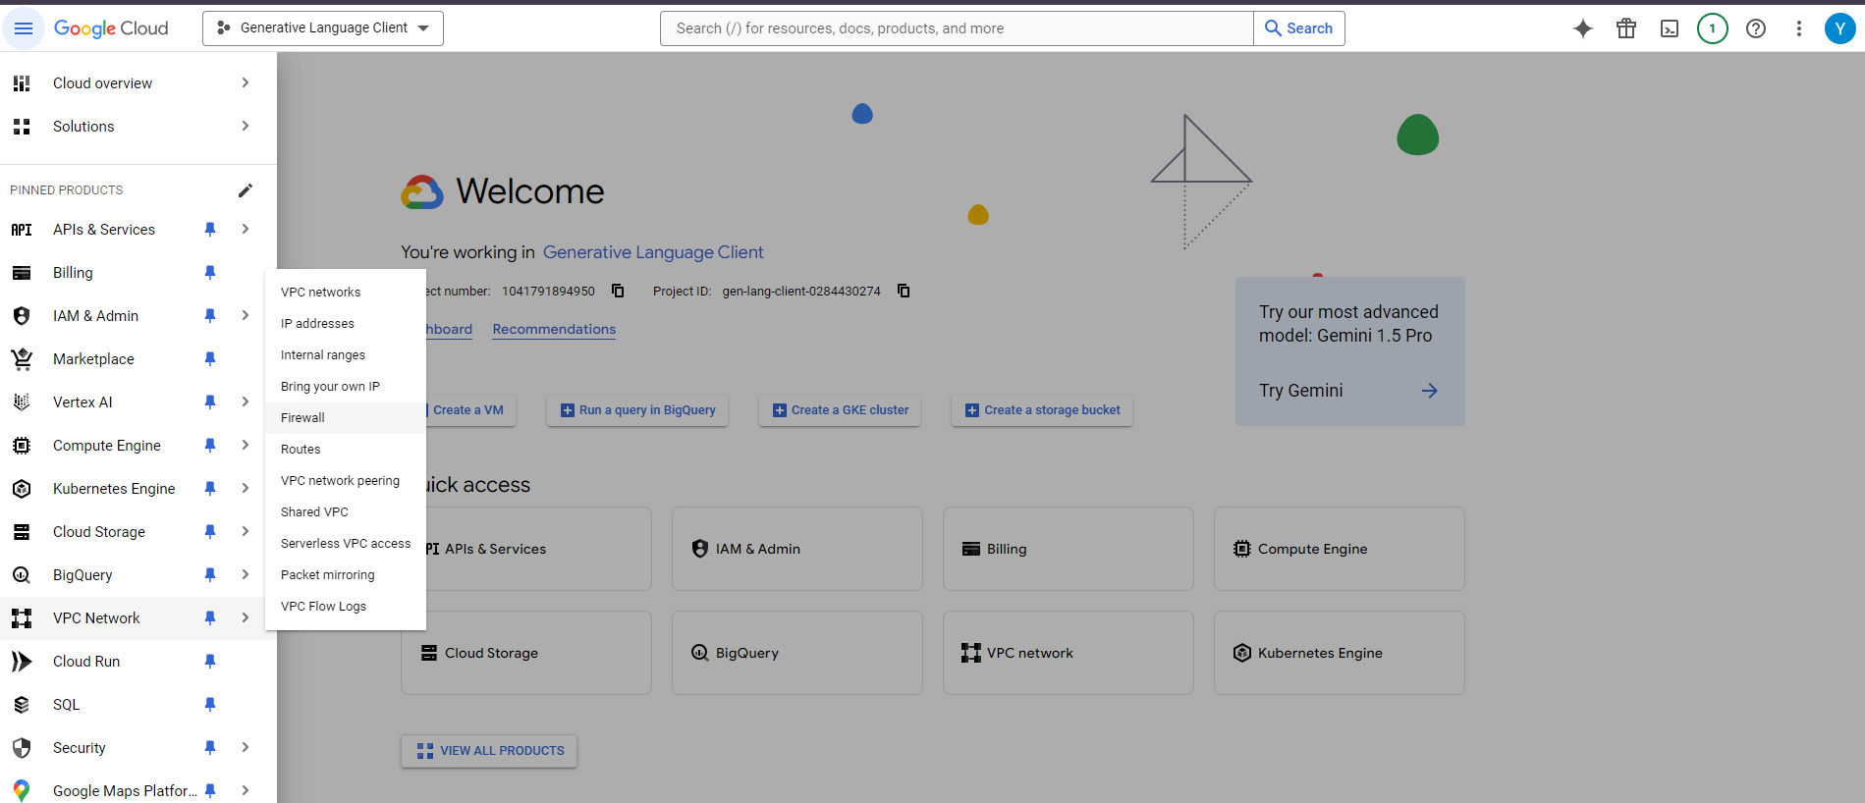Edit pinned products with pencil icon
The image size is (1865, 803).
click(x=246, y=190)
